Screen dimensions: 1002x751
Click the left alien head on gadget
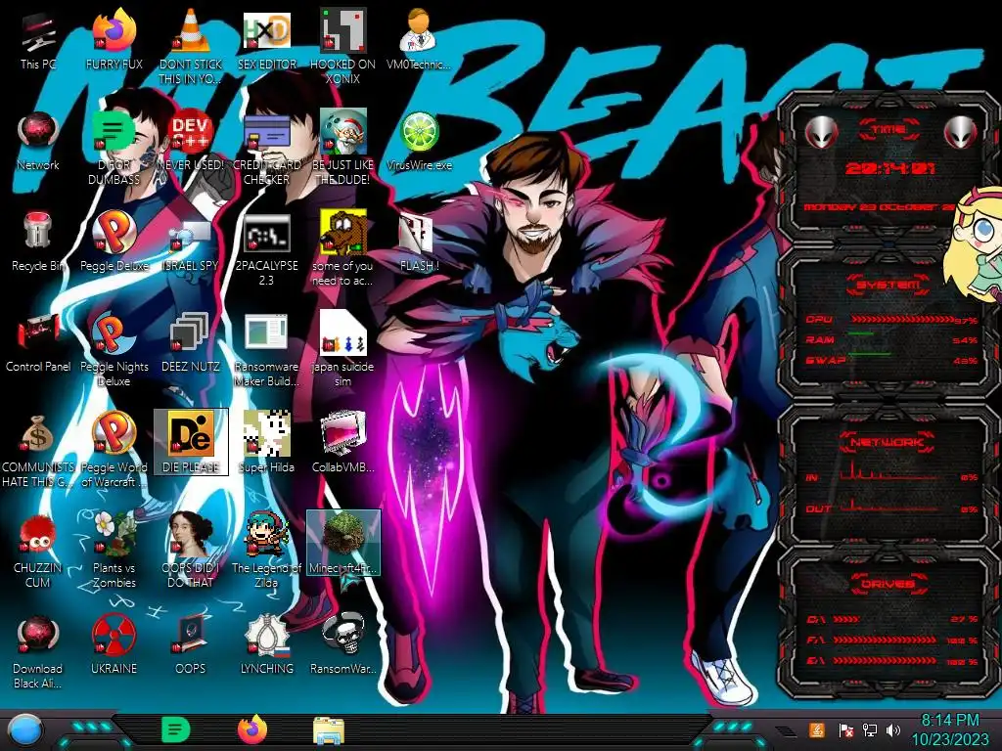point(821,133)
